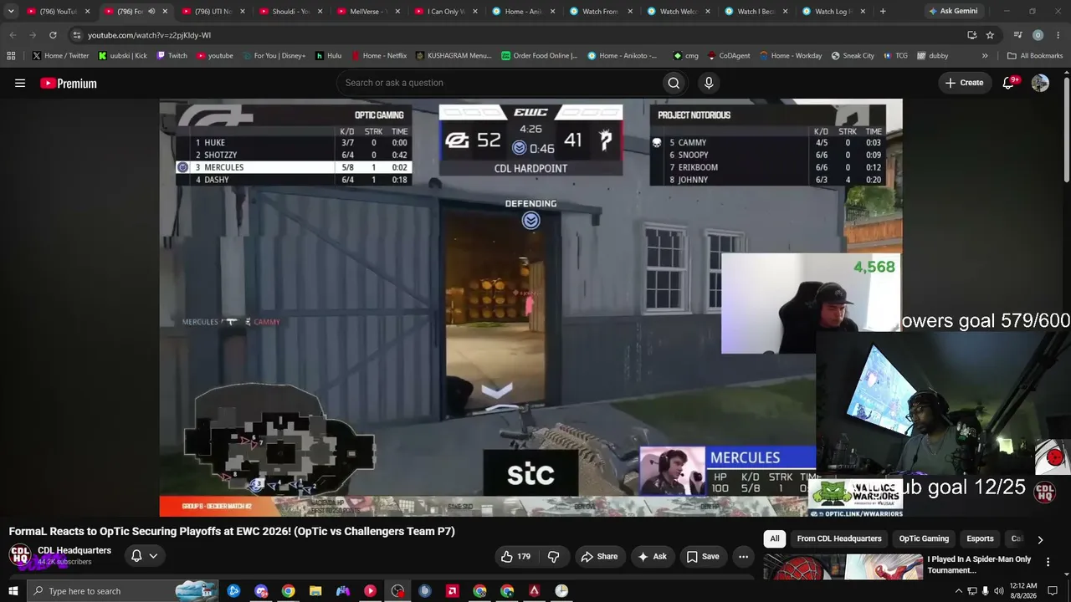This screenshot has height=602, width=1071.
Task: Dislike the video with thumbs down
Action: click(553, 556)
